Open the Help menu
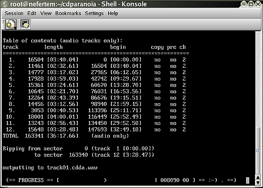The height and width of the screenshot is (188, 263). (x=113, y=13)
